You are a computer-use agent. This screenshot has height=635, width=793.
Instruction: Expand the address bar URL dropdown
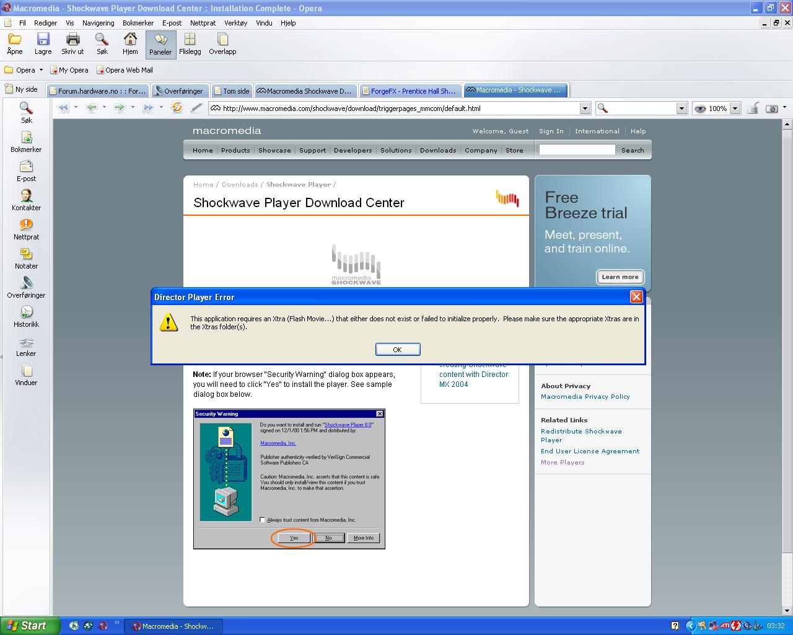click(585, 109)
